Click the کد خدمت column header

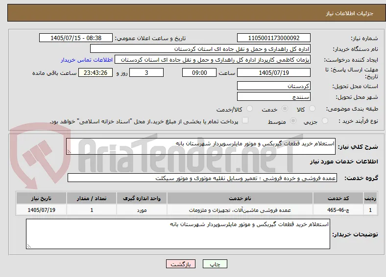click(338, 198)
